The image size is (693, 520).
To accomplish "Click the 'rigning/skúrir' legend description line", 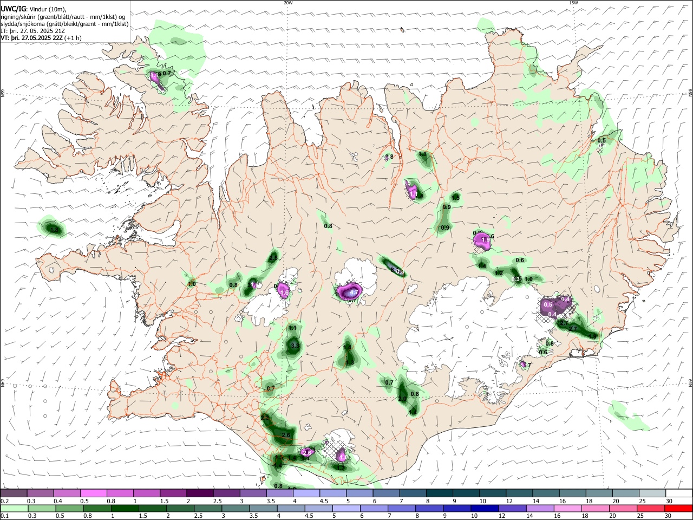I will pyautogui.click(x=62, y=16).
